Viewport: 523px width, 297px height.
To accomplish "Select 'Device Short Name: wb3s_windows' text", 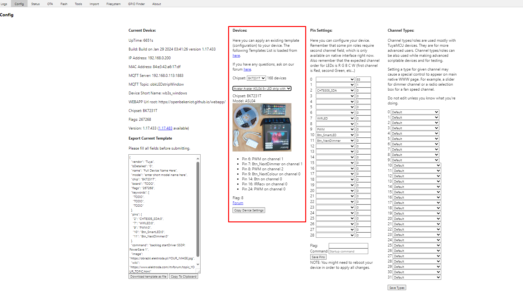I will click(x=158, y=93).
